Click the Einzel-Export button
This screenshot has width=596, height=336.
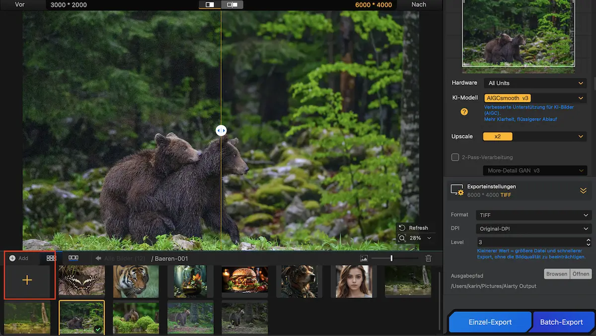point(490,322)
